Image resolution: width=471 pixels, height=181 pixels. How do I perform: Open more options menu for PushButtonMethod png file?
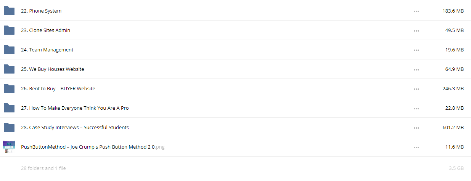[x=416, y=147]
